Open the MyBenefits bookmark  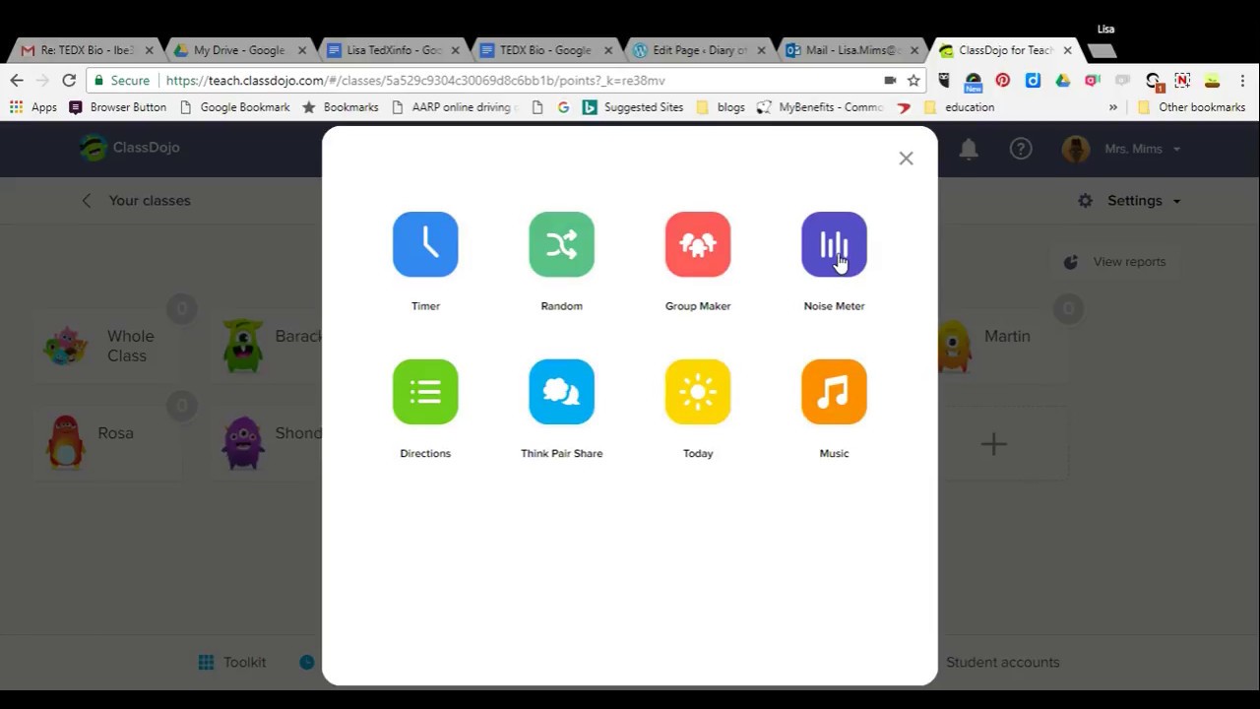click(x=821, y=107)
